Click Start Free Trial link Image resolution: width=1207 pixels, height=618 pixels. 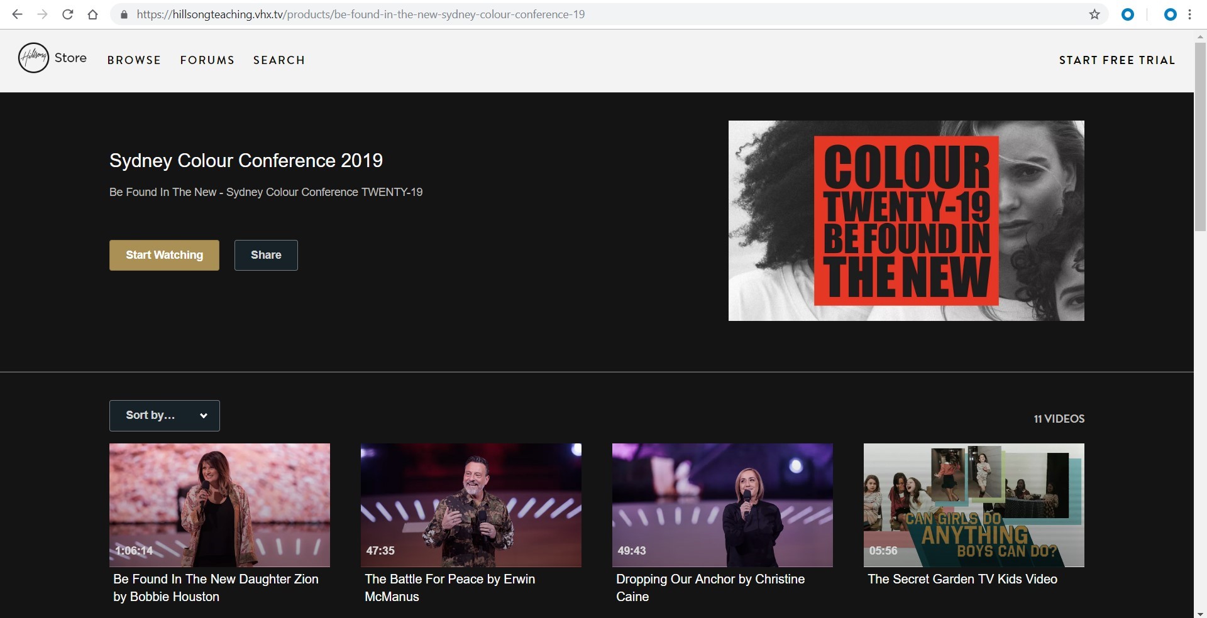point(1117,60)
